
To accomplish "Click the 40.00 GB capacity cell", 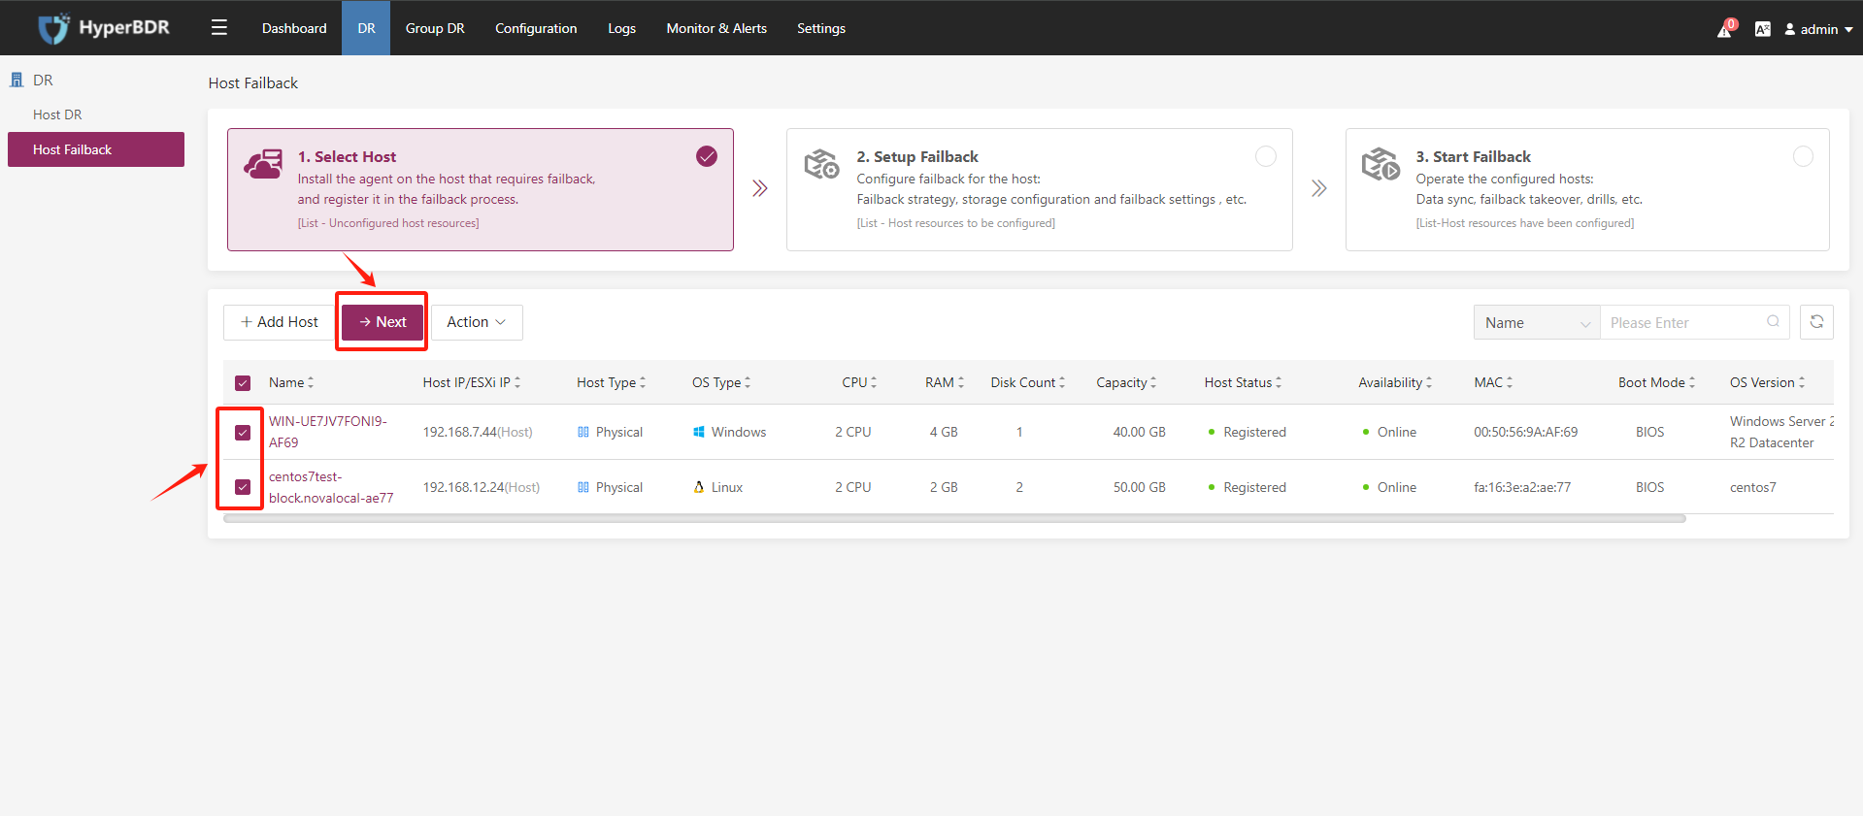I will pos(1139,432).
